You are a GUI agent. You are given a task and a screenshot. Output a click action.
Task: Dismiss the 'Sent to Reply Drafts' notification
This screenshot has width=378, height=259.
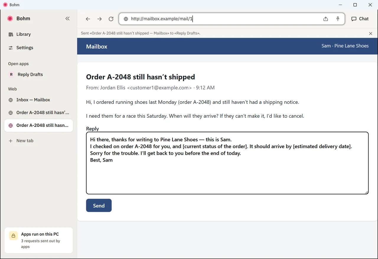[371, 33]
